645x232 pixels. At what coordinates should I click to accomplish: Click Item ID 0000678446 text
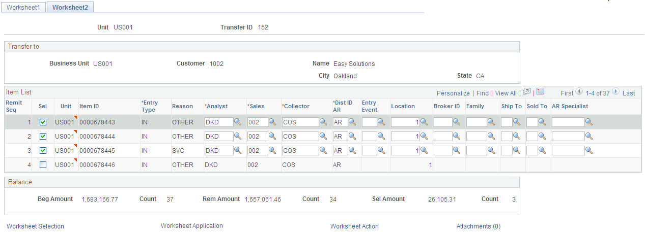click(x=97, y=165)
